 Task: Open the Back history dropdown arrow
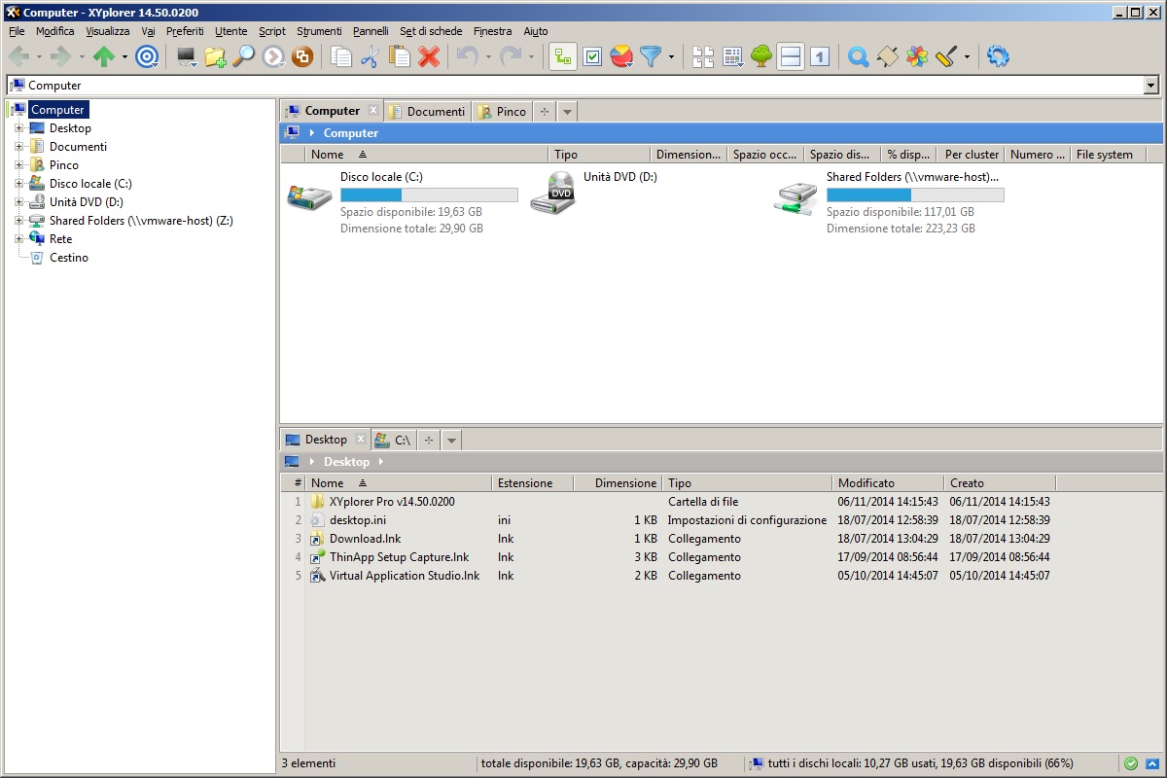(x=39, y=56)
